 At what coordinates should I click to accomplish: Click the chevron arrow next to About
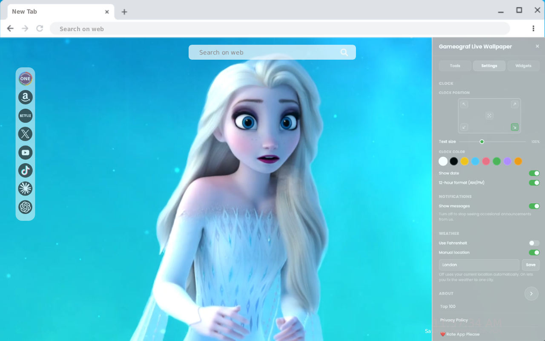531,294
